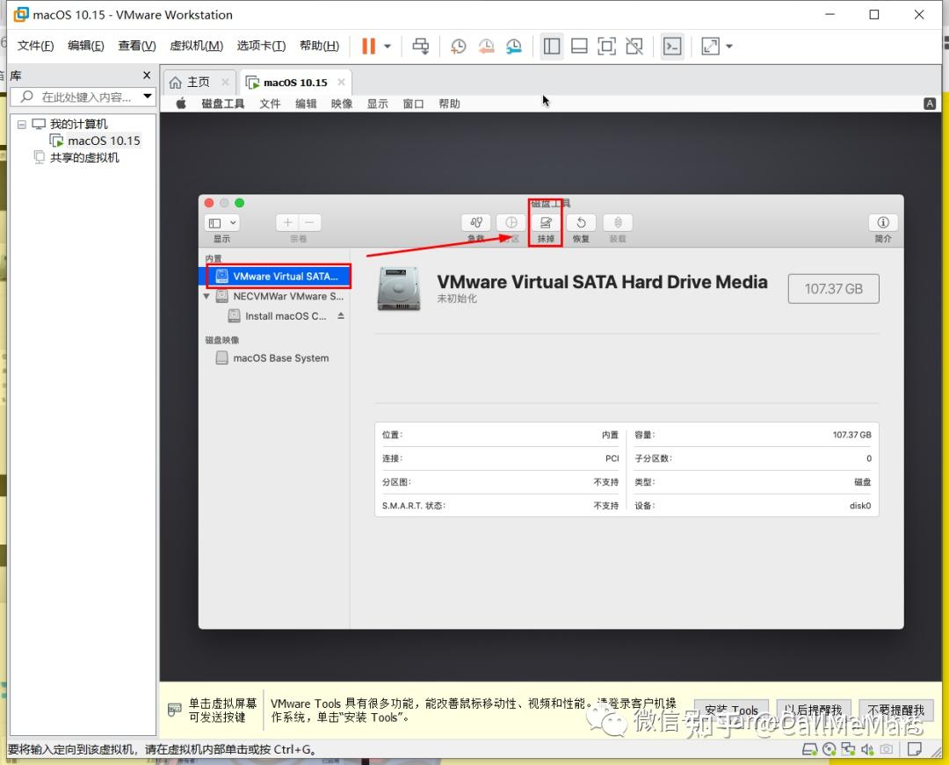
Task: Open the 编辑(E) menu in VMware
Action: pos(85,46)
